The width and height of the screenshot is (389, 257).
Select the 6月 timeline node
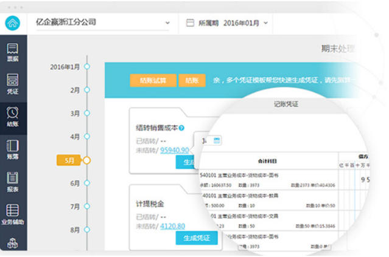pyautogui.click(x=87, y=183)
